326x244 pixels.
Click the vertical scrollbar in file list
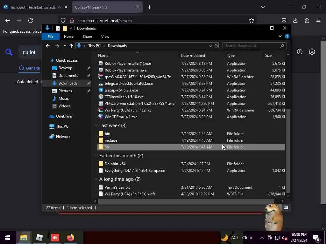(x=288, y=151)
